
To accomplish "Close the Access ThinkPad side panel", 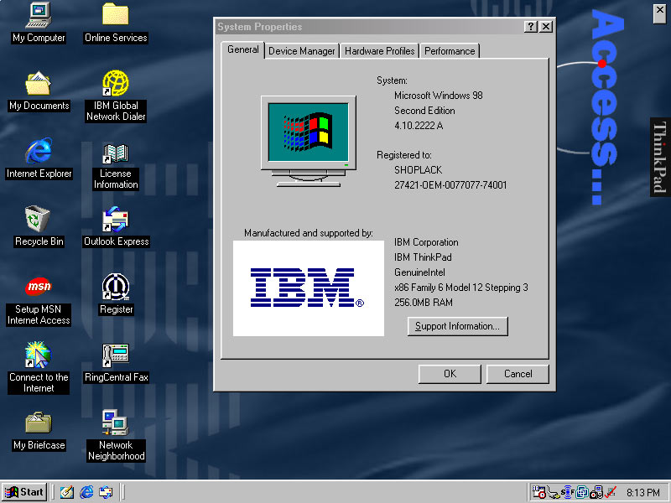I will [x=660, y=13].
